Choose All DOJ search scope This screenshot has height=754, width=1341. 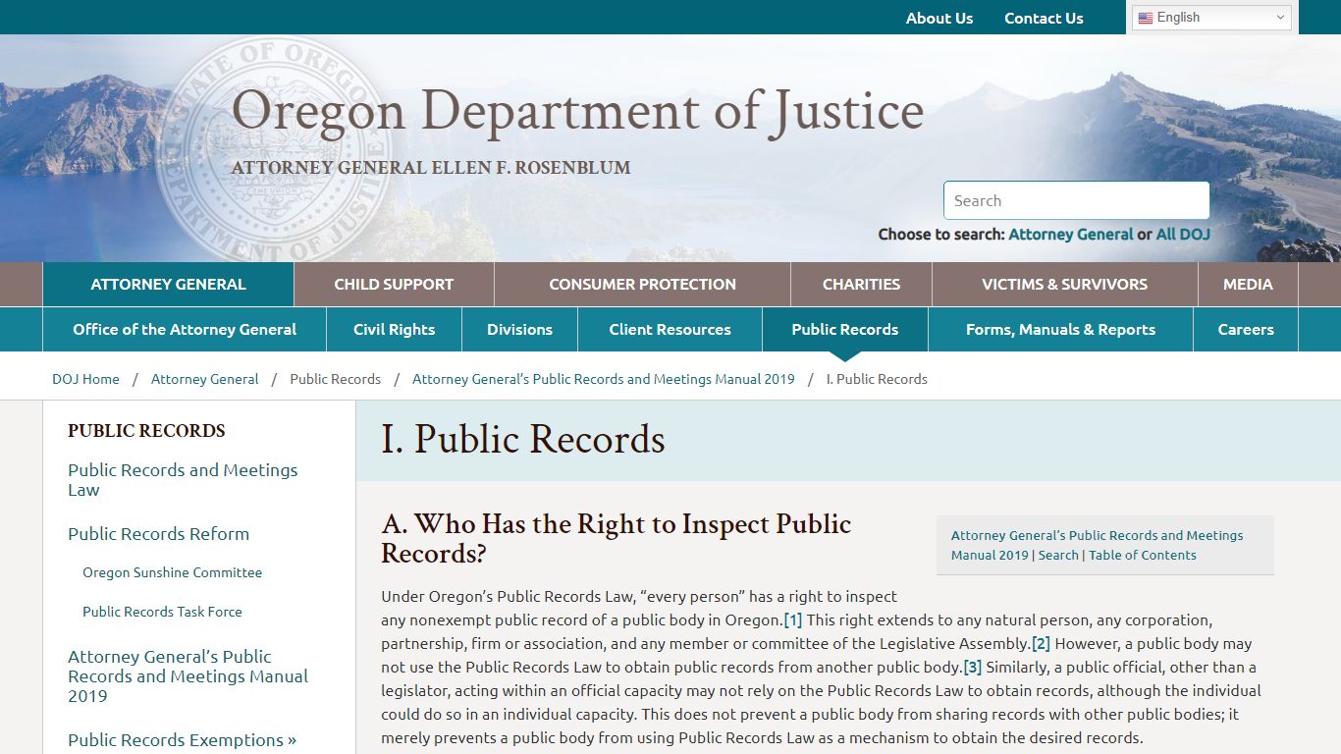(x=1183, y=234)
